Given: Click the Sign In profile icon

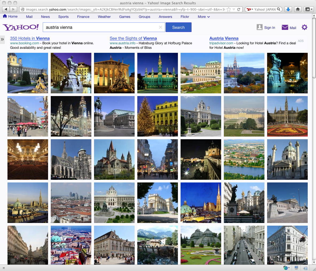Looking at the screenshot, I should 260,27.
